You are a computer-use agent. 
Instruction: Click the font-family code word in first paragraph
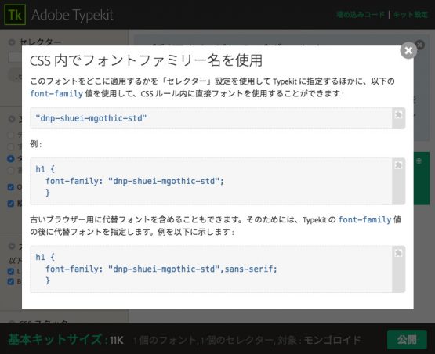tap(56, 94)
